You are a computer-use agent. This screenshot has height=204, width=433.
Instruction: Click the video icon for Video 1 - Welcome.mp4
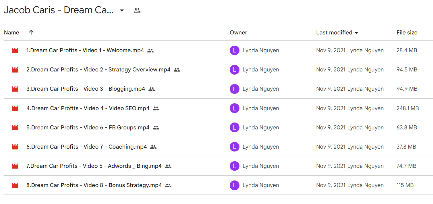click(15, 50)
